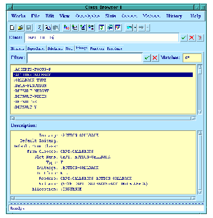The height and width of the screenshot is (218, 213).
Task: Click the Cut scissors toolbar icon
Action: pos(39,28)
